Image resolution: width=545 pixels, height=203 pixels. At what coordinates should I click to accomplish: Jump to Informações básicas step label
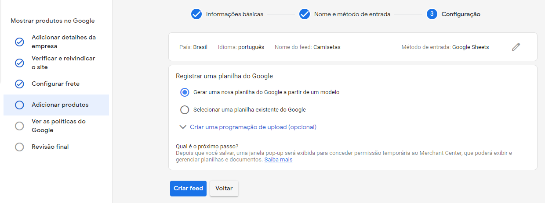pos(235,14)
